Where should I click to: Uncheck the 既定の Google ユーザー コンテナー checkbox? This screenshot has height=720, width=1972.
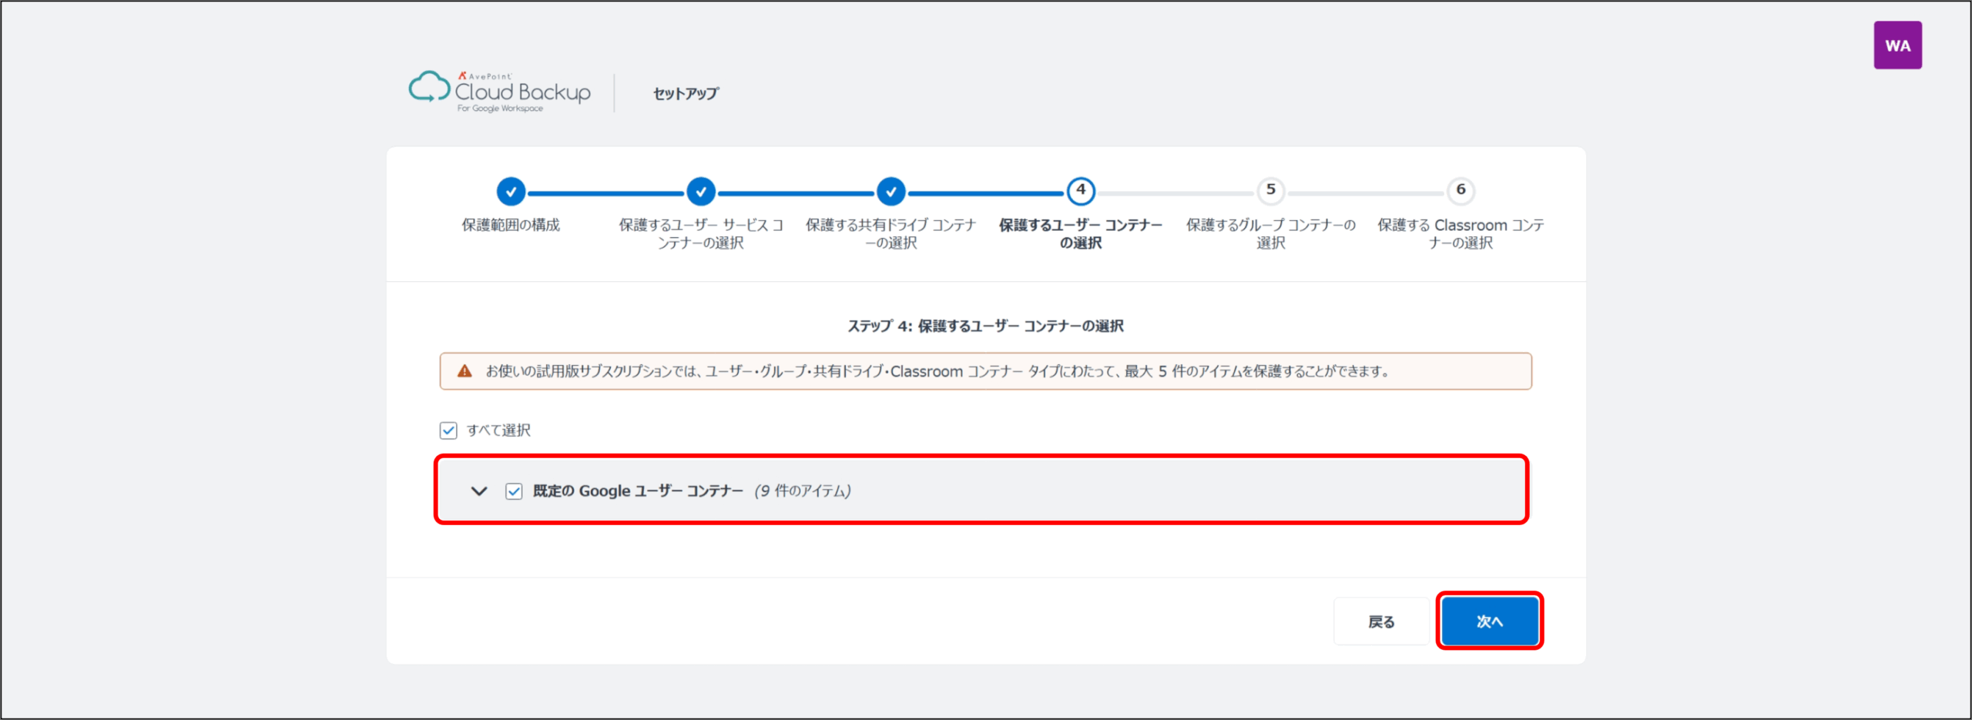(x=514, y=491)
